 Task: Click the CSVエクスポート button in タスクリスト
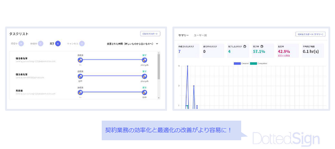[150, 34]
